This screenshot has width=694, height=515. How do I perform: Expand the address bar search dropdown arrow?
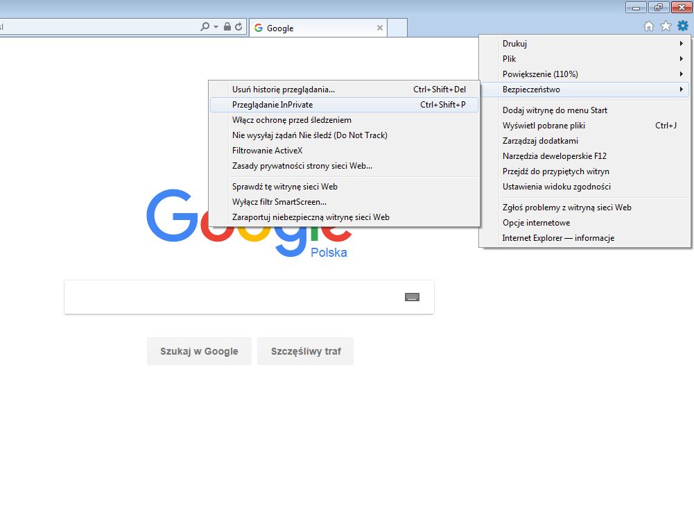216,26
